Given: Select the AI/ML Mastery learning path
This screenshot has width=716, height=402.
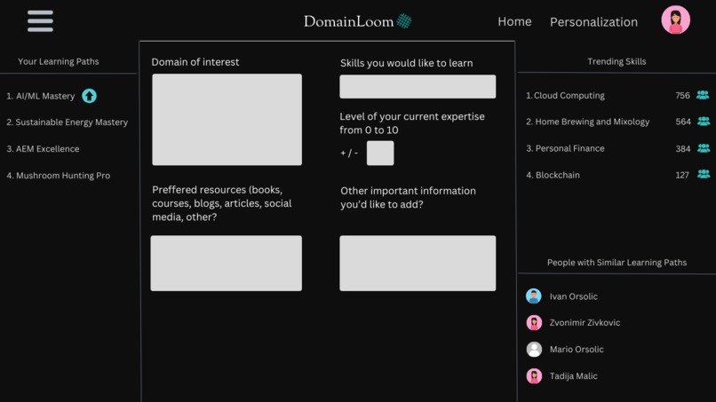Looking at the screenshot, I should [41, 96].
